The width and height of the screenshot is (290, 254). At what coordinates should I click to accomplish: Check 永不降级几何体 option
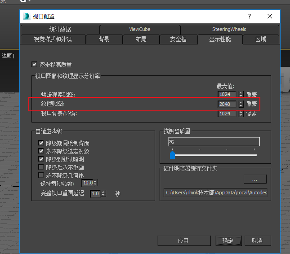point(41,175)
